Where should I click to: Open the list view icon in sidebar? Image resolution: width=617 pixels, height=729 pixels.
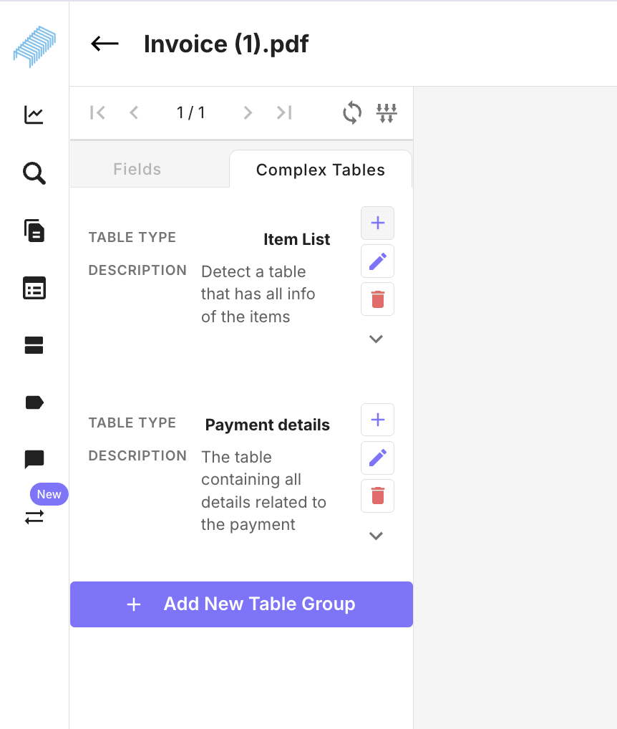pos(34,289)
